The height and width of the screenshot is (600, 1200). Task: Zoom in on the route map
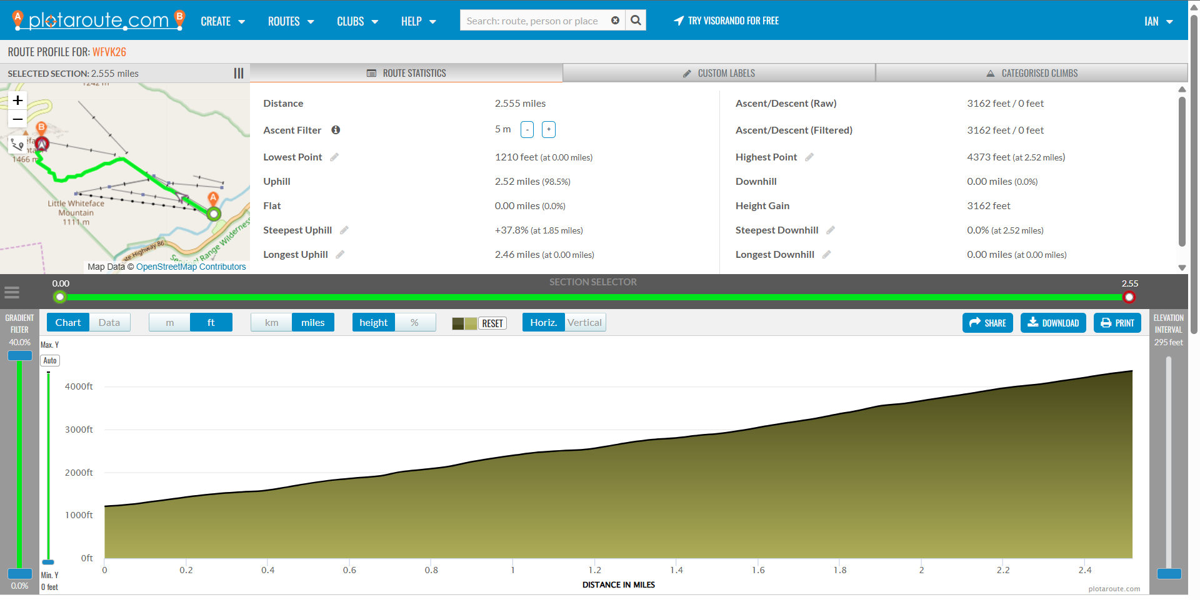click(18, 101)
